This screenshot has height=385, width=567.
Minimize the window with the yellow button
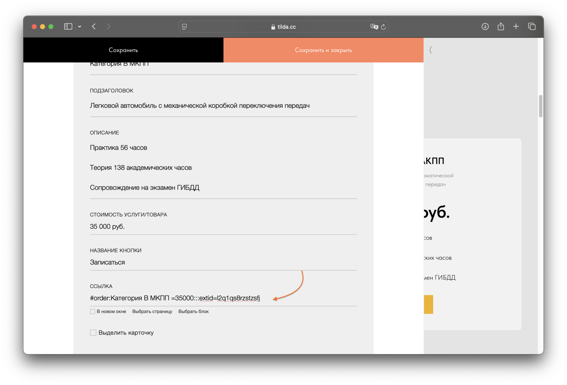43,27
